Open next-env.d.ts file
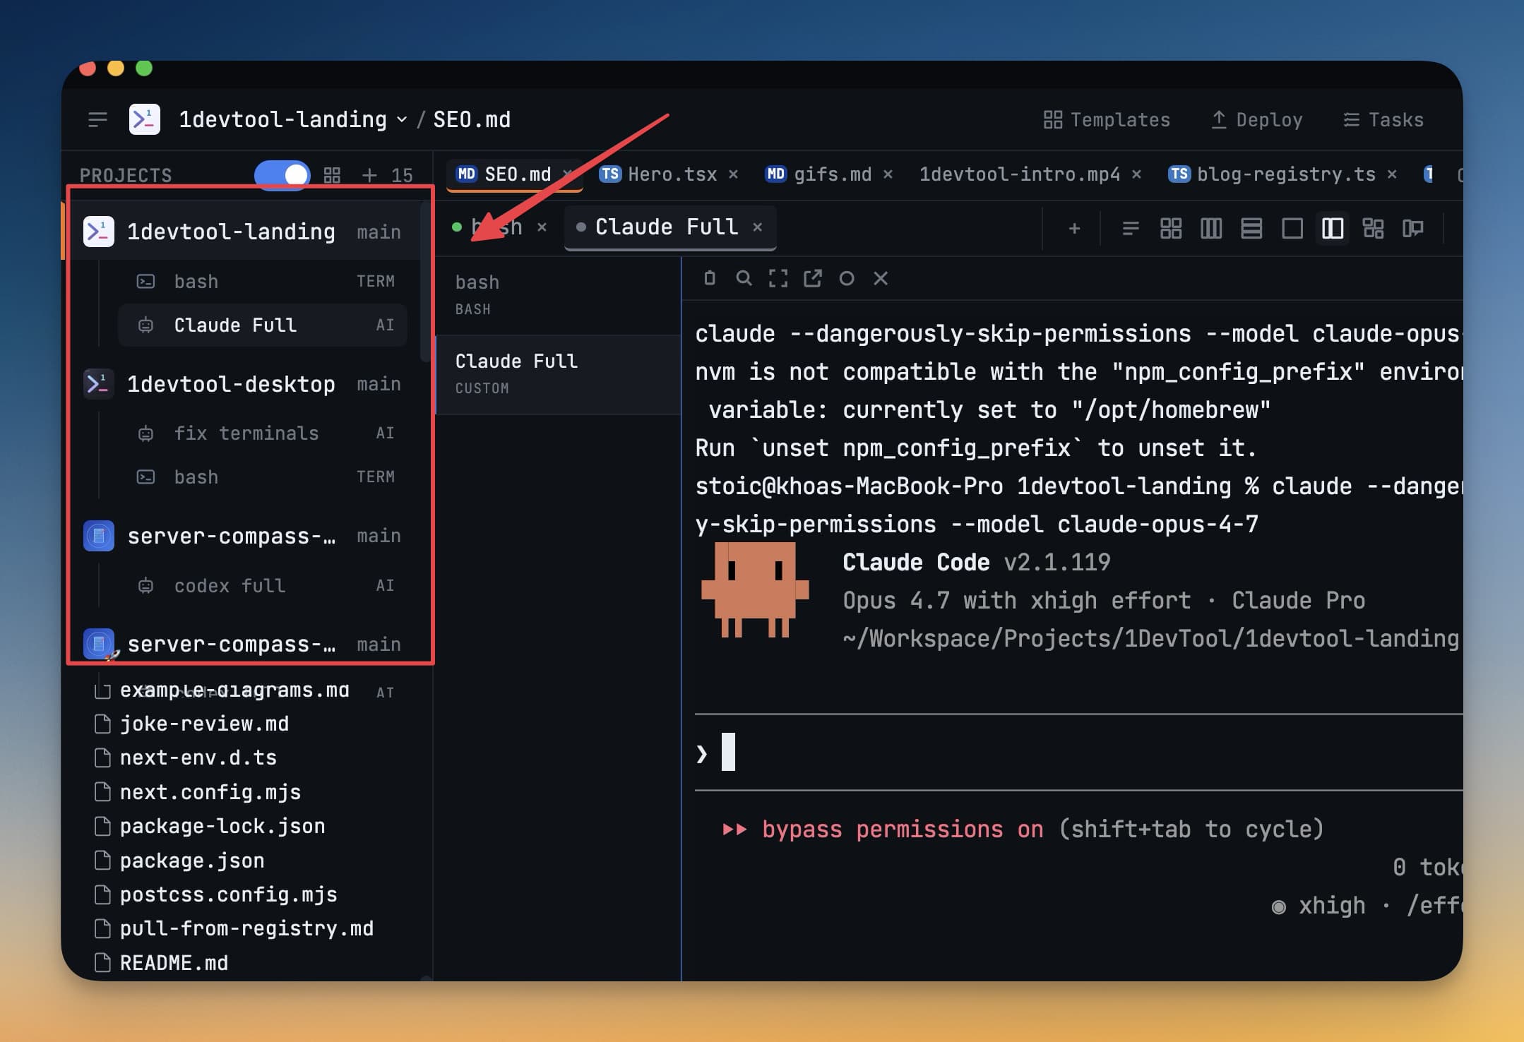 [x=198, y=757]
